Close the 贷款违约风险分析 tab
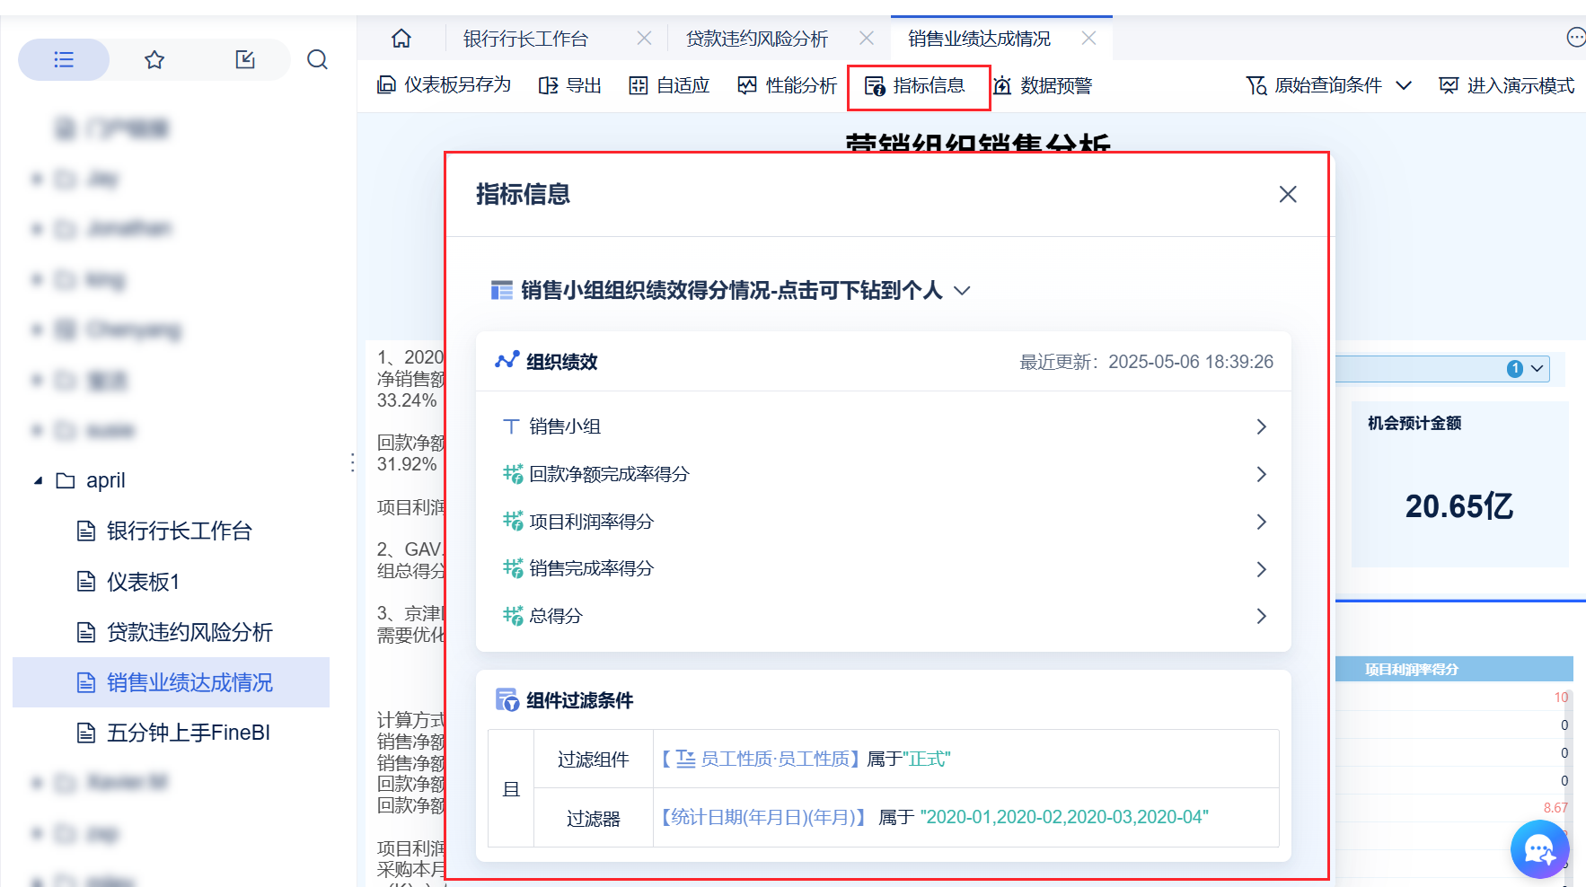This screenshot has width=1586, height=887. [x=867, y=38]
